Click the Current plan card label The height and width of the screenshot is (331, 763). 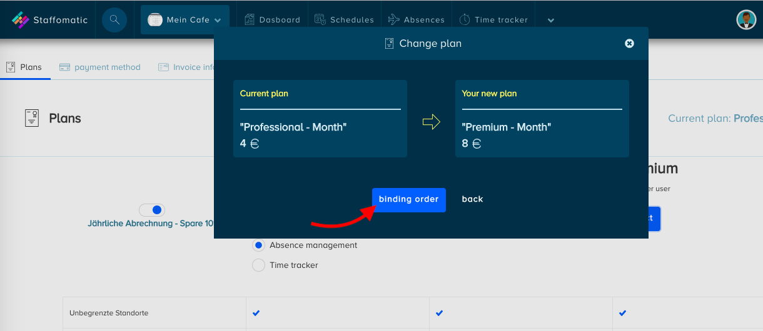(x=264, y=94)
